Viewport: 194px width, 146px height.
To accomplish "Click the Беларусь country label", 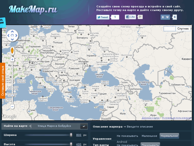I will [x=82, y=38].
